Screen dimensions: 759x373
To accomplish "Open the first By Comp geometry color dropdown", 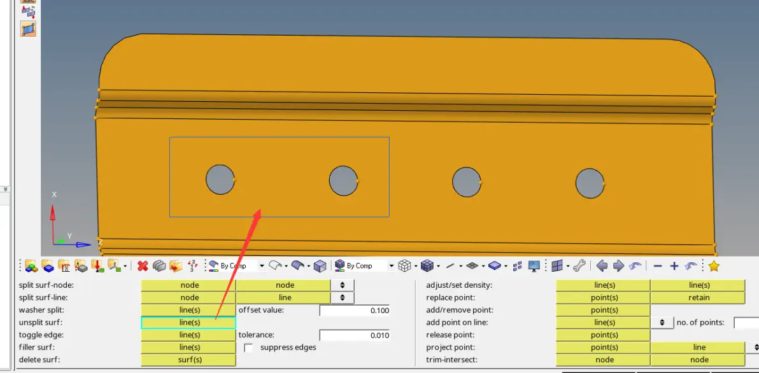I will (x=262, y=265).
